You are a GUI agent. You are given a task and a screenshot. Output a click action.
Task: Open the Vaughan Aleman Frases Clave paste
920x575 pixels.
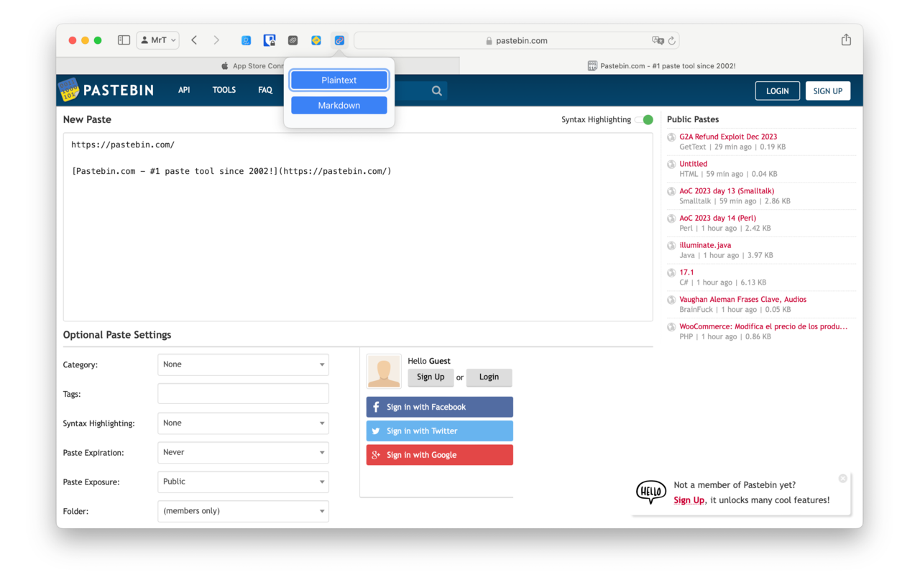(742, 299)
